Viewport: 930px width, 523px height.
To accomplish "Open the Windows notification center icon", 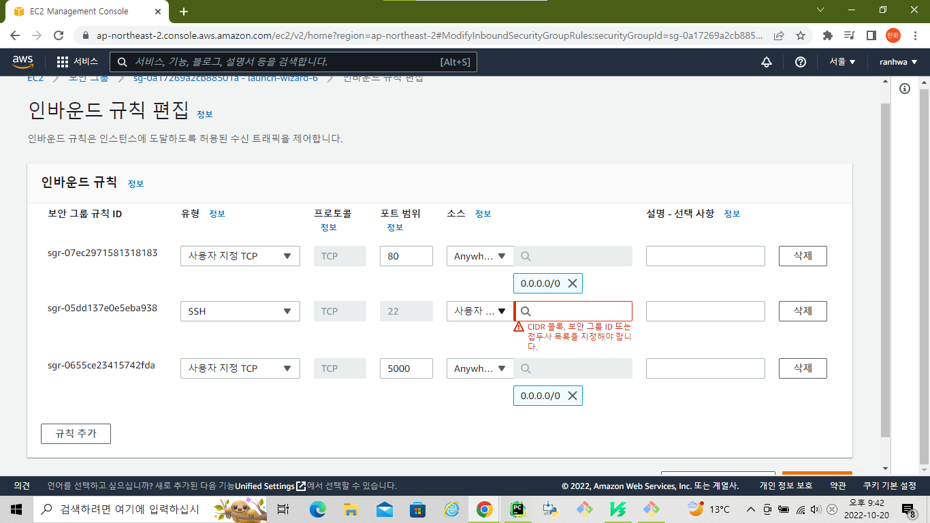I will coord(908,509).
